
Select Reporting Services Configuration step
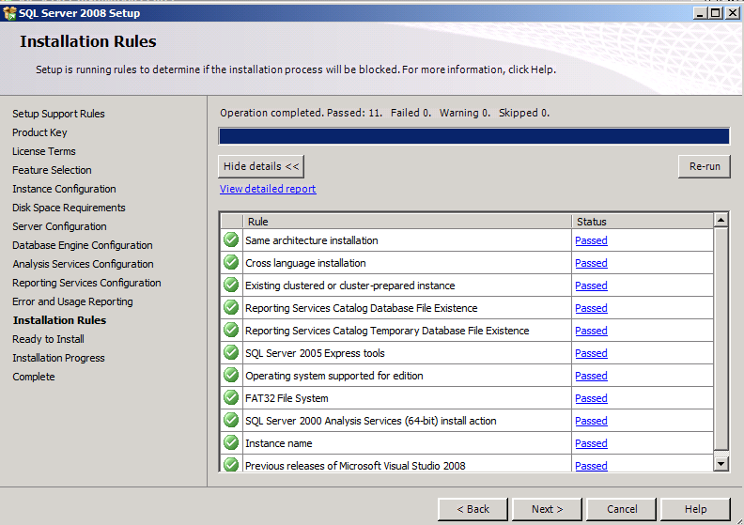point(86,283)
